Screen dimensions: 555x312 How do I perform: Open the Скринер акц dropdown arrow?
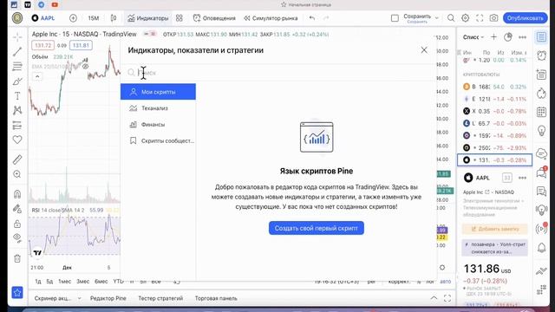click(x=79, y=298)
